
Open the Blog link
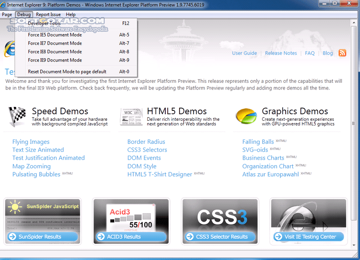(x=328, y=53)
